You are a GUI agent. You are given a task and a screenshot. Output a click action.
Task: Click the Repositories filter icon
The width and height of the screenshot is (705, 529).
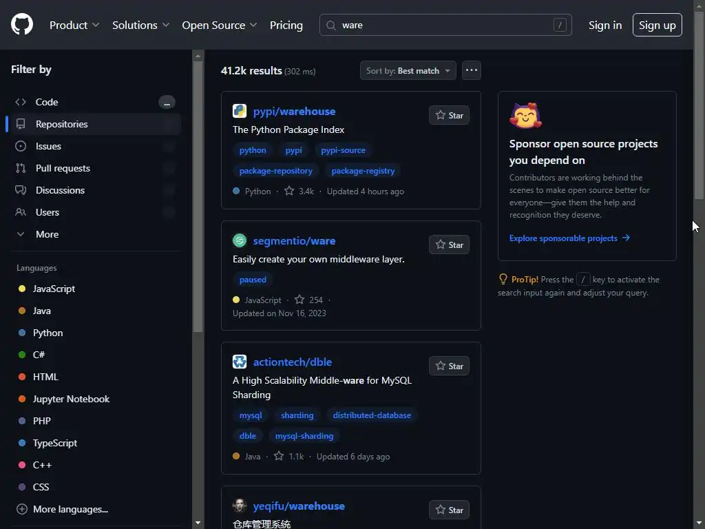pos(21,124)
